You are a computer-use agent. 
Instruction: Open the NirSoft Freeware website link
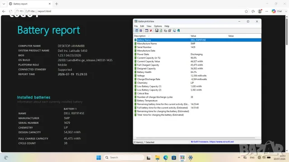click(212, 142)
